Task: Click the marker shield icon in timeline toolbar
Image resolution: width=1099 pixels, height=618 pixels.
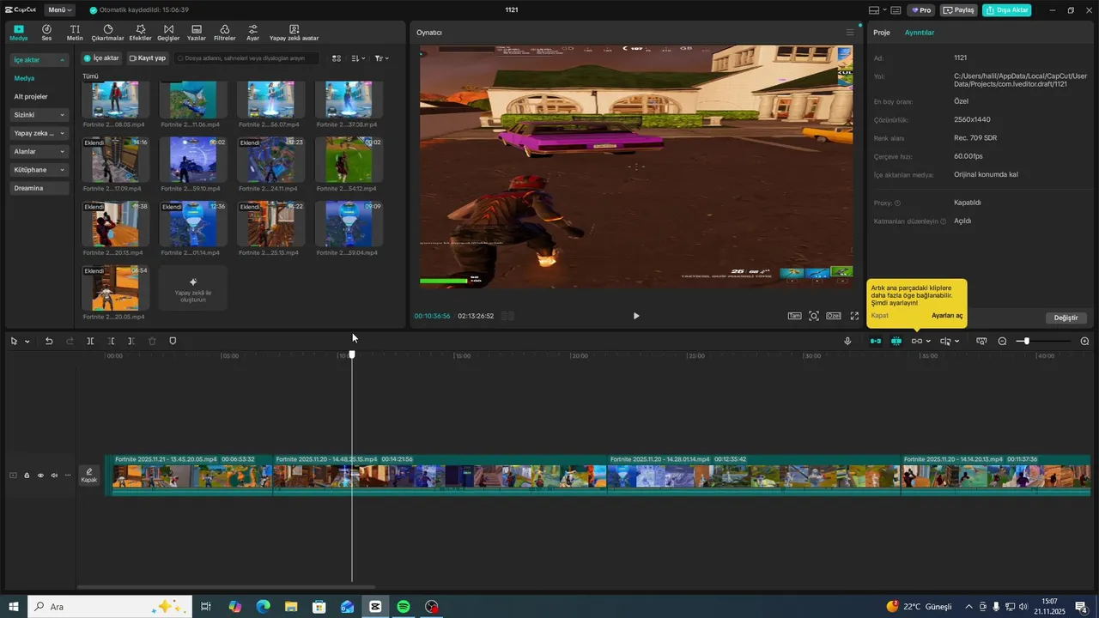Action: (173, 341)
